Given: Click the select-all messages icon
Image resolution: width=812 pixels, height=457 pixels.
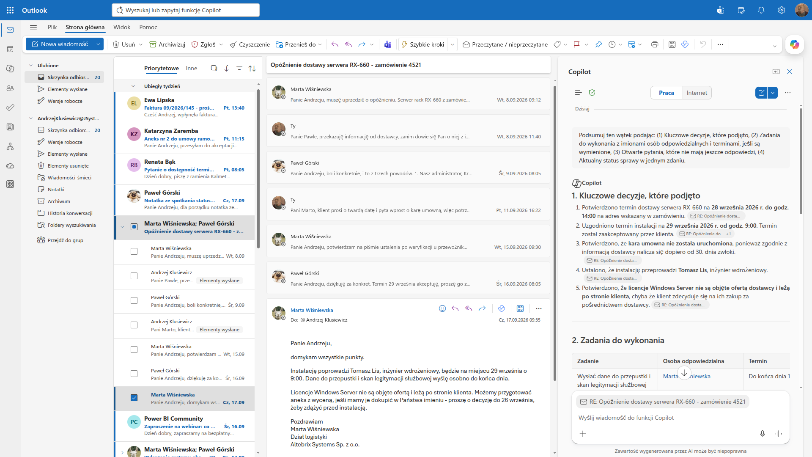Looking at the screenshot, I should pyautogui.click(x=214, y=68).
